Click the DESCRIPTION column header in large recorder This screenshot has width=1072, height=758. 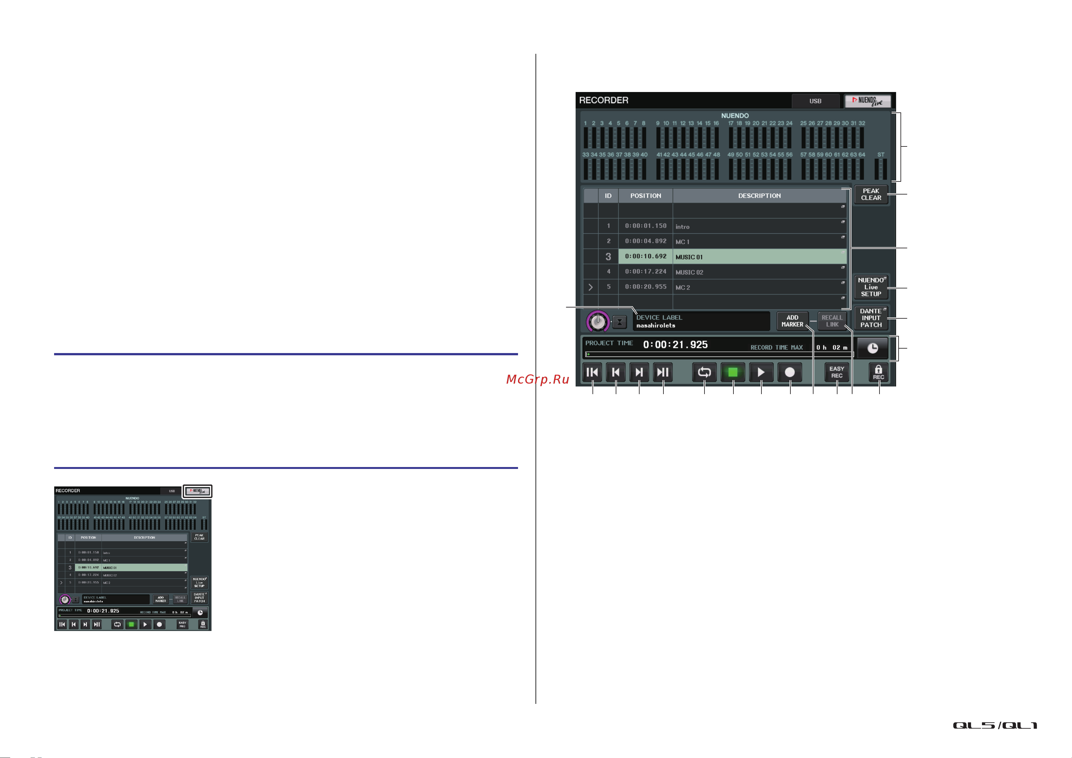coord(759,196)
